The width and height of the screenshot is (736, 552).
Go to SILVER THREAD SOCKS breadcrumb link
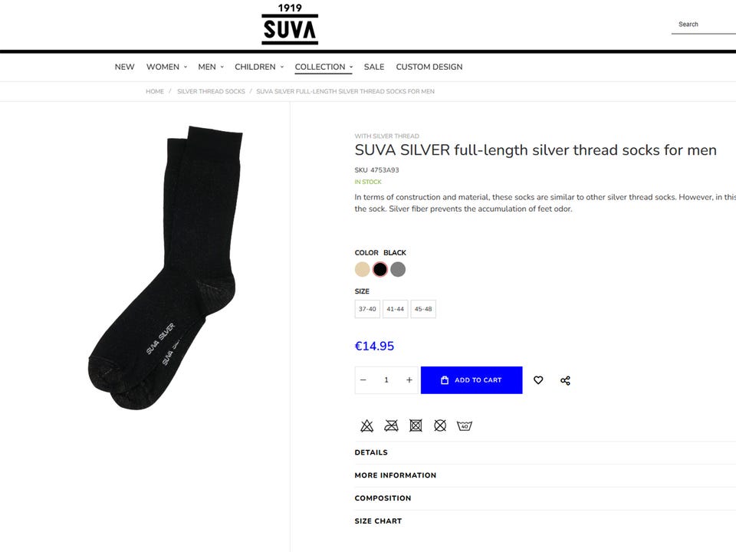tap(212, 91)
